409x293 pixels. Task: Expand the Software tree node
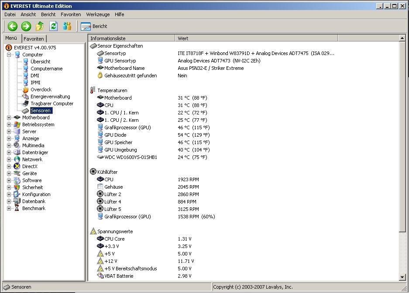[9, 180]
